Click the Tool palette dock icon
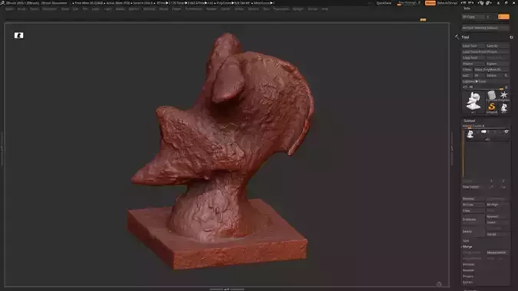 coord(511,38)
